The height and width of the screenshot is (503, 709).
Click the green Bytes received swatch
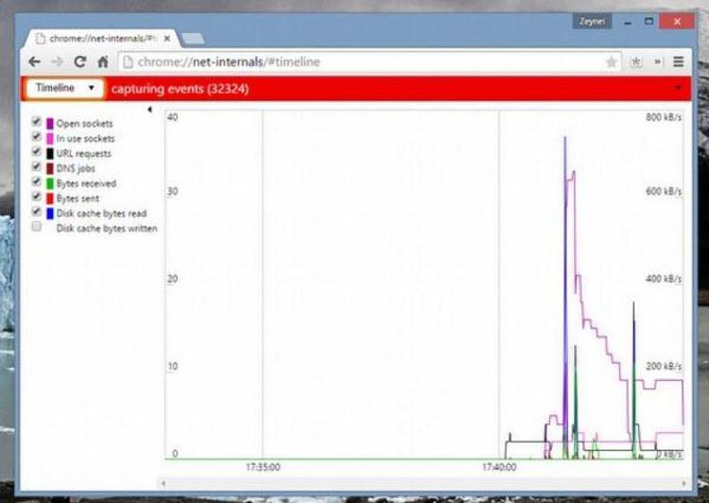[49, 183]
